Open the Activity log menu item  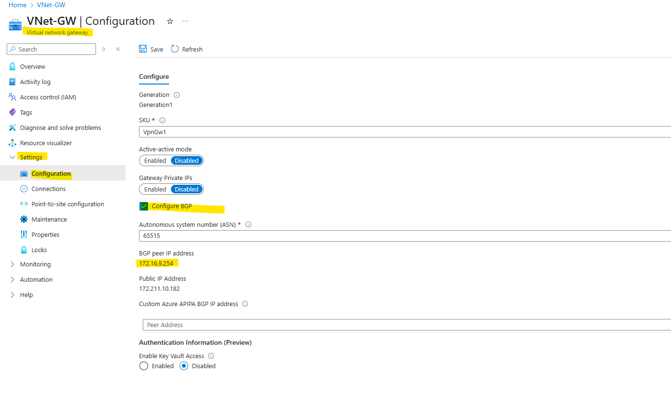pos(35,82)
